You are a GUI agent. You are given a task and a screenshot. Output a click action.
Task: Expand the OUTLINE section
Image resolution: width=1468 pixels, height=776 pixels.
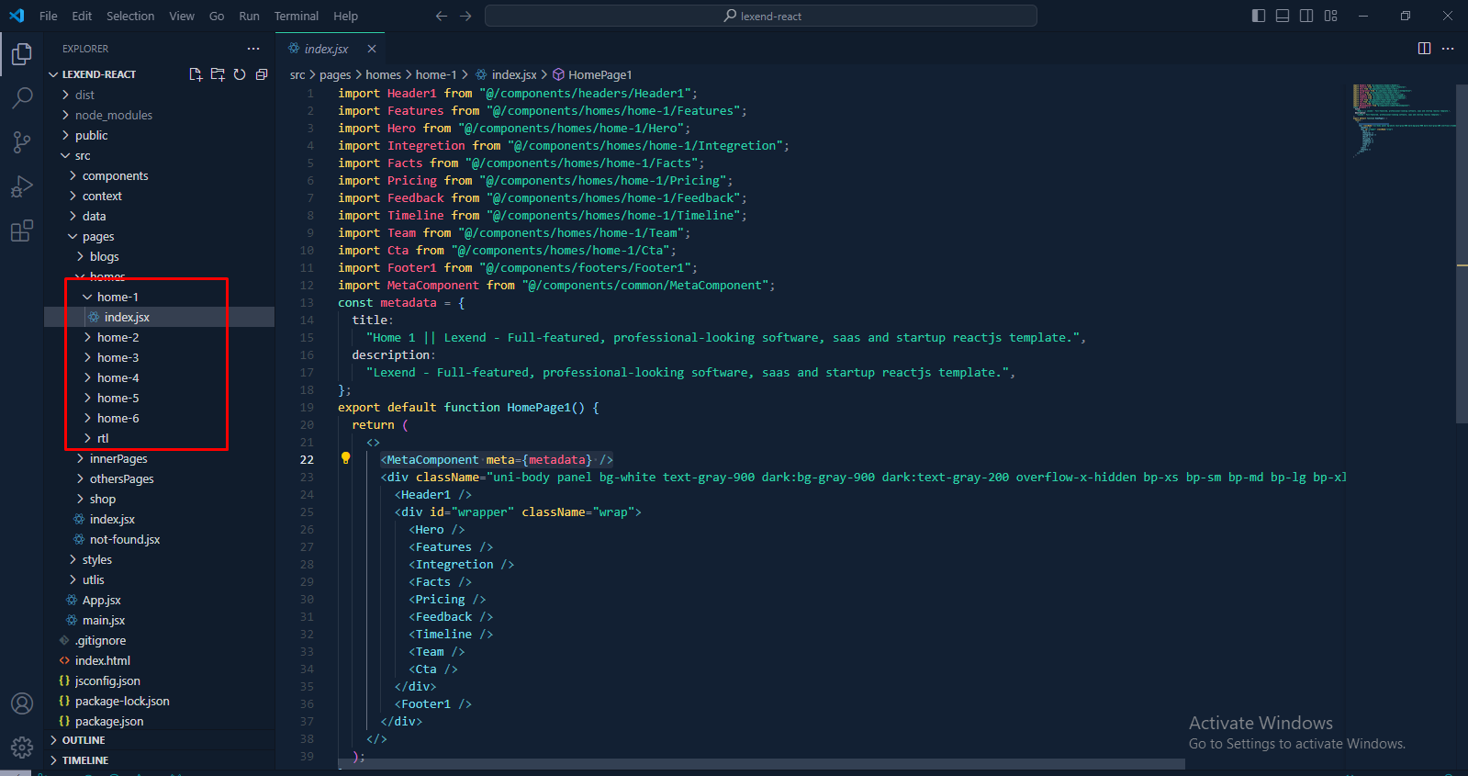pyautogui.click(x=84, y=740)
